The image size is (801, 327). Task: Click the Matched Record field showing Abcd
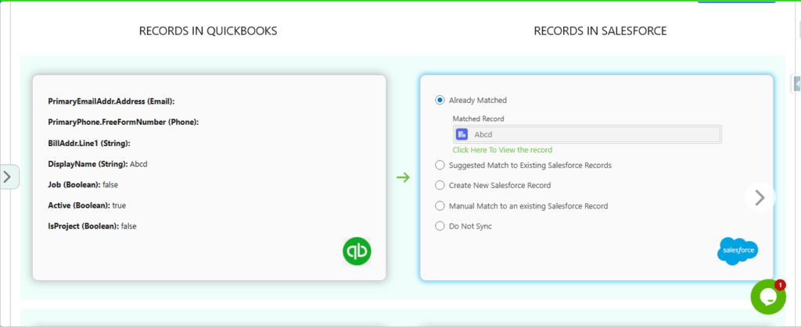click(587, 134)
